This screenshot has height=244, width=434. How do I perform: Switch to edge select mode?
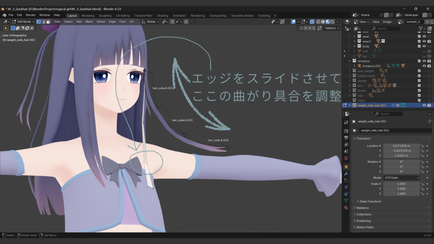point(45,21)
